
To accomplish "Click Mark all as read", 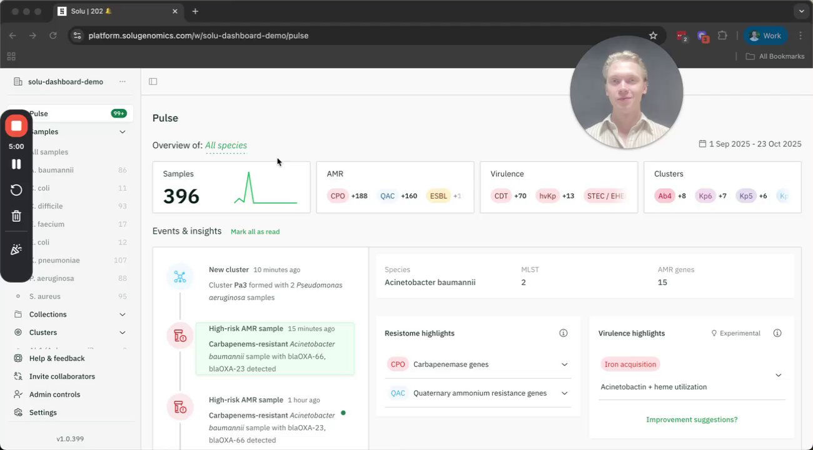I will click(255, 232).
